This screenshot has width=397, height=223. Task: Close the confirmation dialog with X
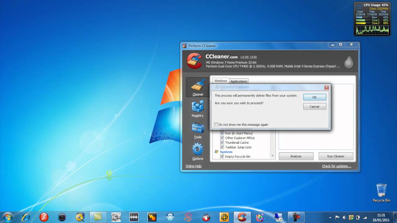click(x=327, y=88)
